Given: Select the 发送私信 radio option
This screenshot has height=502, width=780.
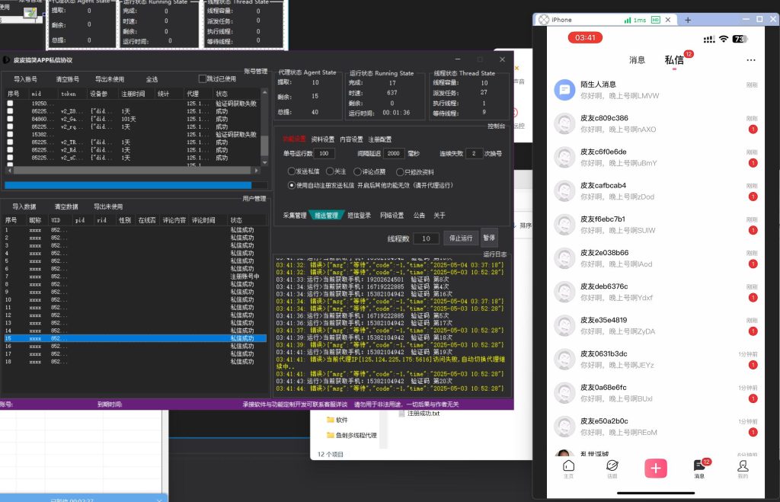Looking at the screenshot, I should coord(291,171).
